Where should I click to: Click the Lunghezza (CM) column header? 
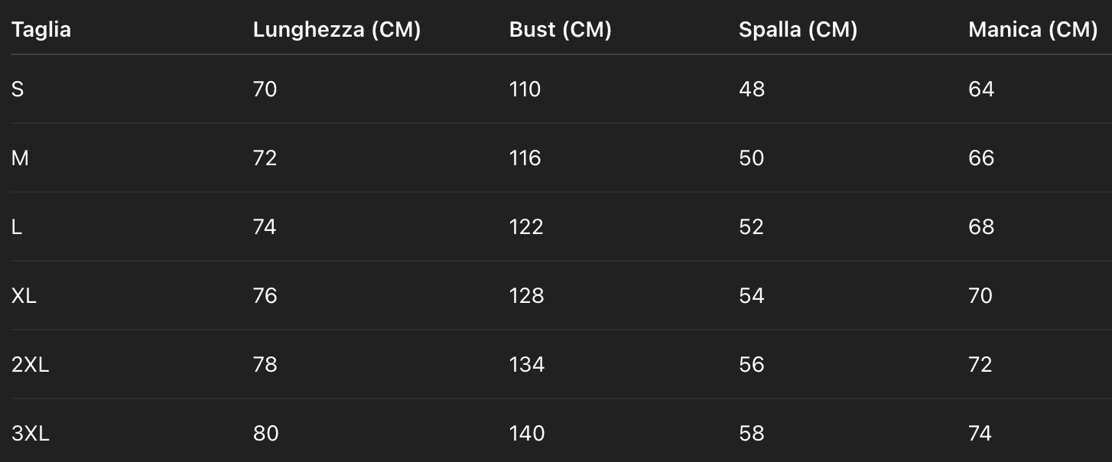click(337, 30)
